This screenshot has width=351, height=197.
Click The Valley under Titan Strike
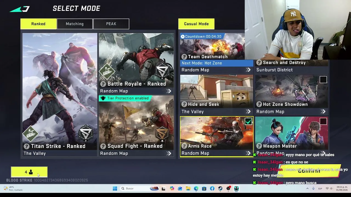[35, 153]
